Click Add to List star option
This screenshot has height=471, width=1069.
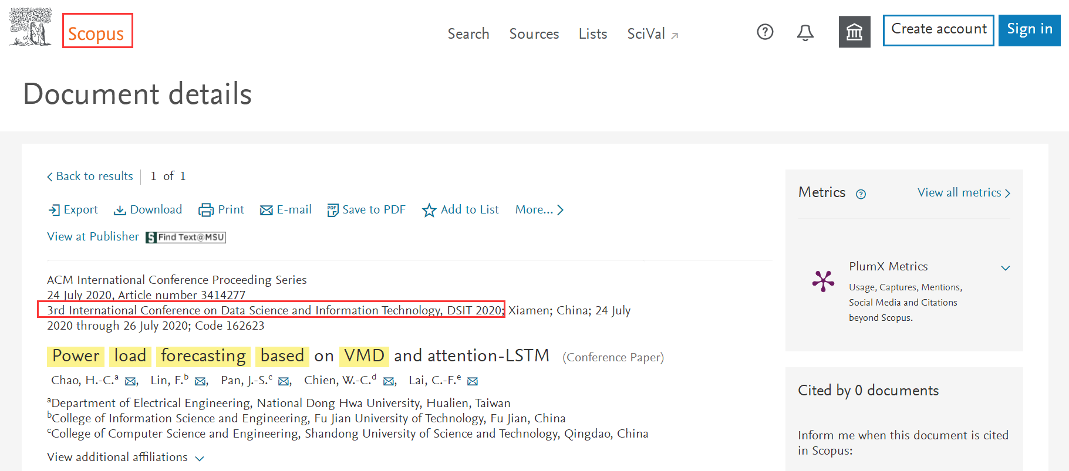pos(461,210)
